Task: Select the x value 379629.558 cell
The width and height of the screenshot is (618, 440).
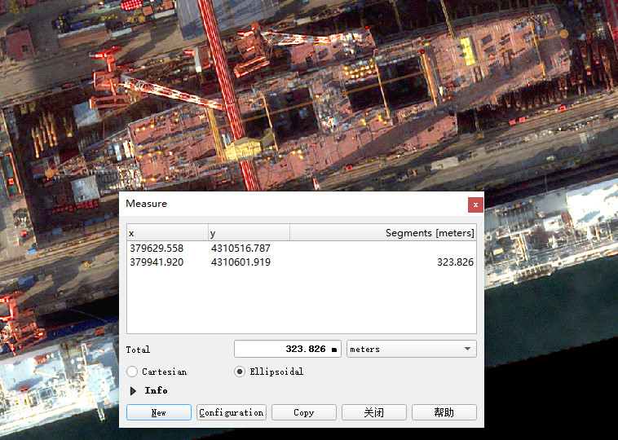Action: pyautogui.click(x=157, y=249)
